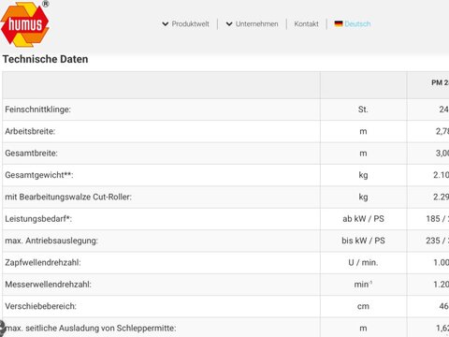
Task: Select the Leistungsbedarf row label
Action: click(x=38, y=219)
